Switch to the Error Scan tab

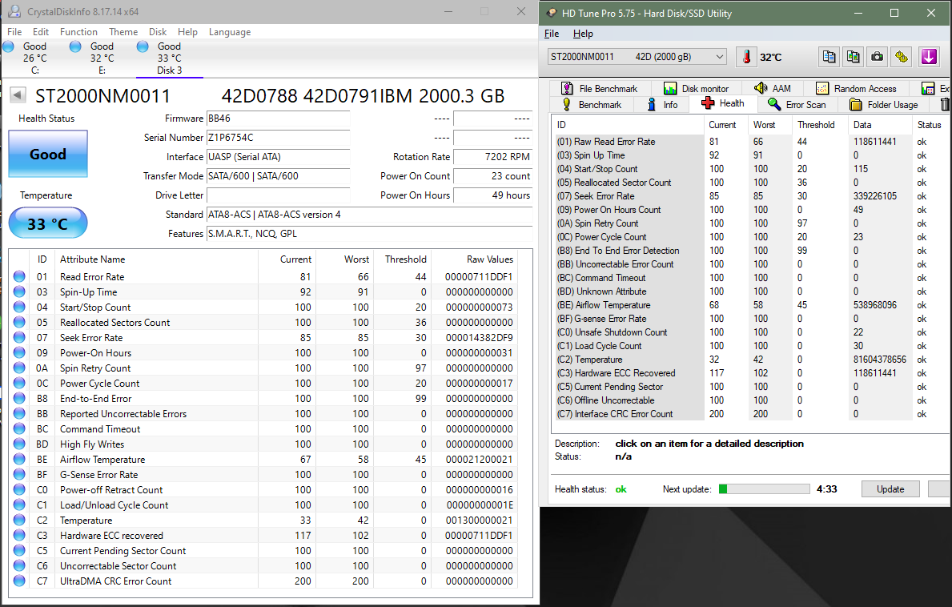click(x=796, y=104)
